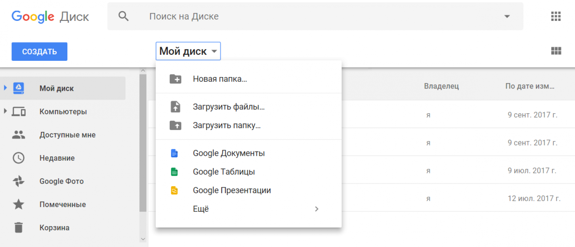Open Недавние section
The image size is (575, 247).
point(63,158)
